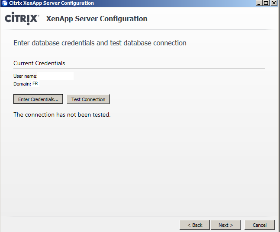Click the Citrix logo
This screenshot has height=232, width=280.
click(x=22, y=19)
